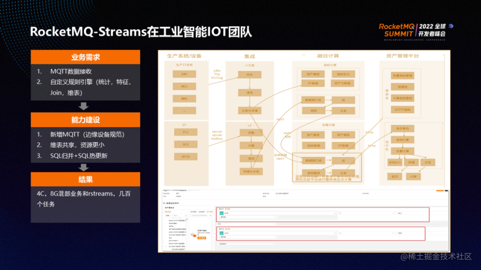Click the DCS box under OT
This screenshot has height=270, width=481.
coord(186,144)
